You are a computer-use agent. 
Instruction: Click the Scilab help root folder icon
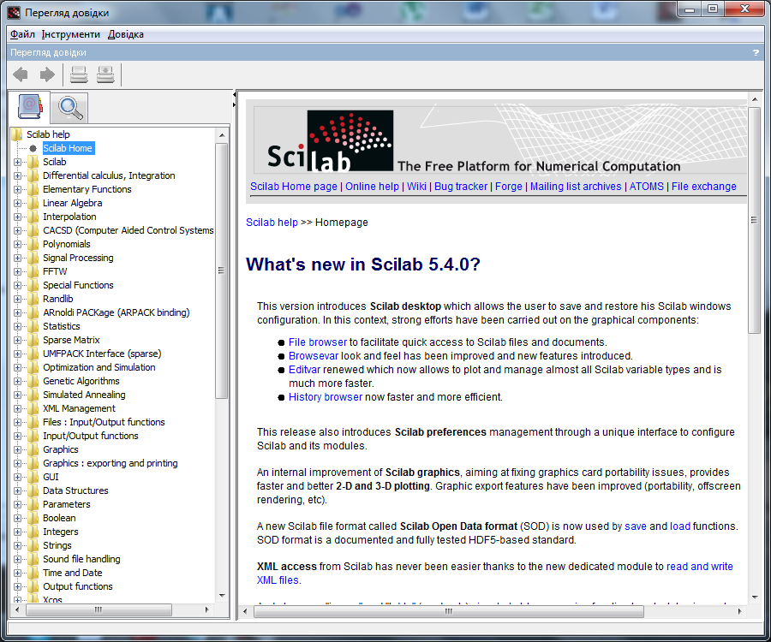[x=17, y=134]
